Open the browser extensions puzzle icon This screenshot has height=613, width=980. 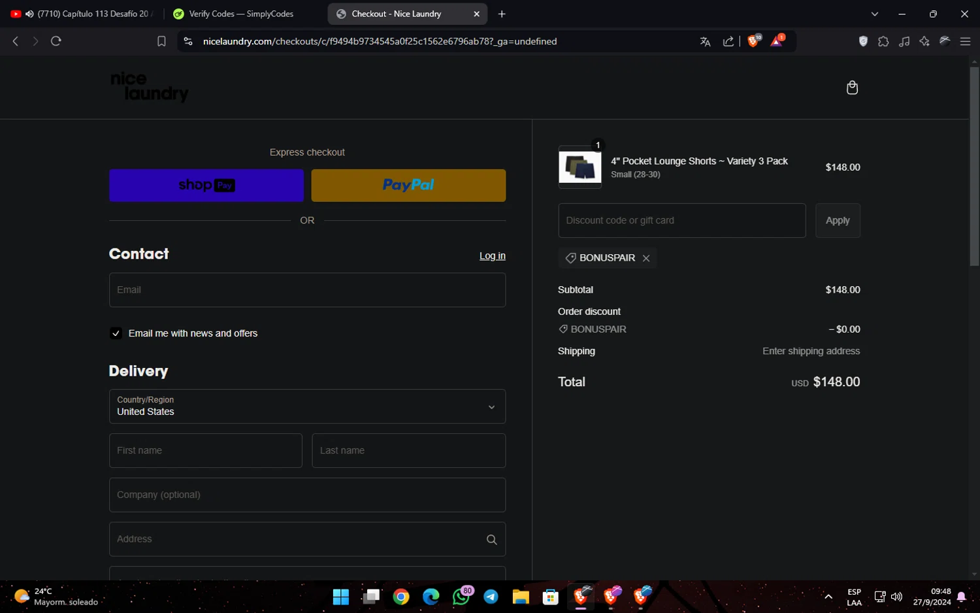[x=883, y=41]
